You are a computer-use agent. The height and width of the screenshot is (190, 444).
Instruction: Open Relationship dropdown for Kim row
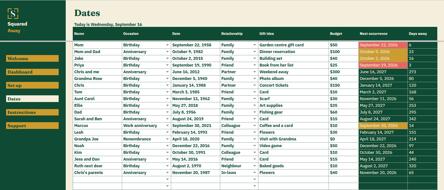click(x=255, y=153)
